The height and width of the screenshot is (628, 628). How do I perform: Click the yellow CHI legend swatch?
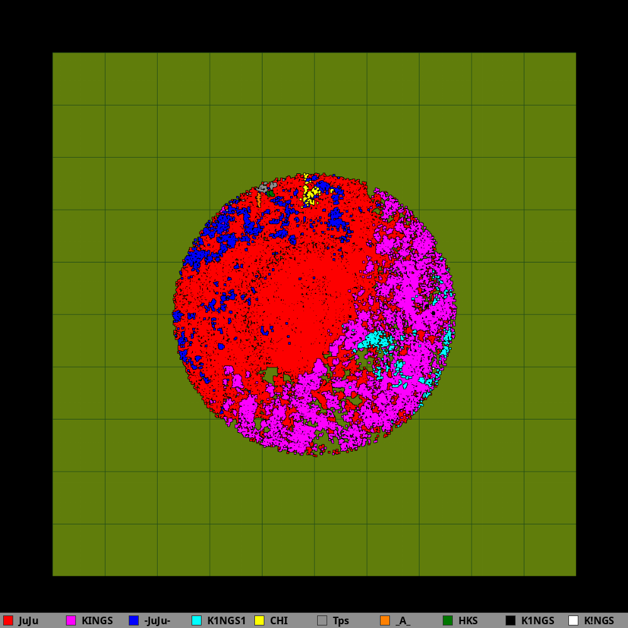[259, 620]
